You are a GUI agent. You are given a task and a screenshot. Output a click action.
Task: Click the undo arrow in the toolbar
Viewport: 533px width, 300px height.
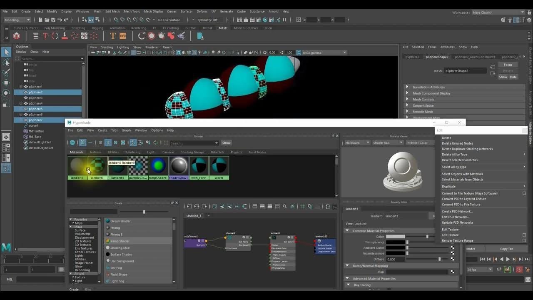coord(60,20)
